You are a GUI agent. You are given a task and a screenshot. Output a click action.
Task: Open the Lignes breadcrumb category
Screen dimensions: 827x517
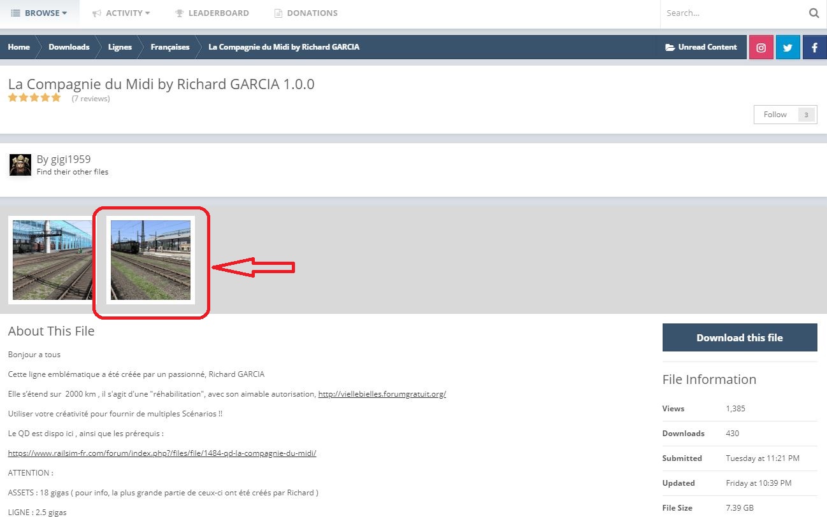tap(120, 47)
